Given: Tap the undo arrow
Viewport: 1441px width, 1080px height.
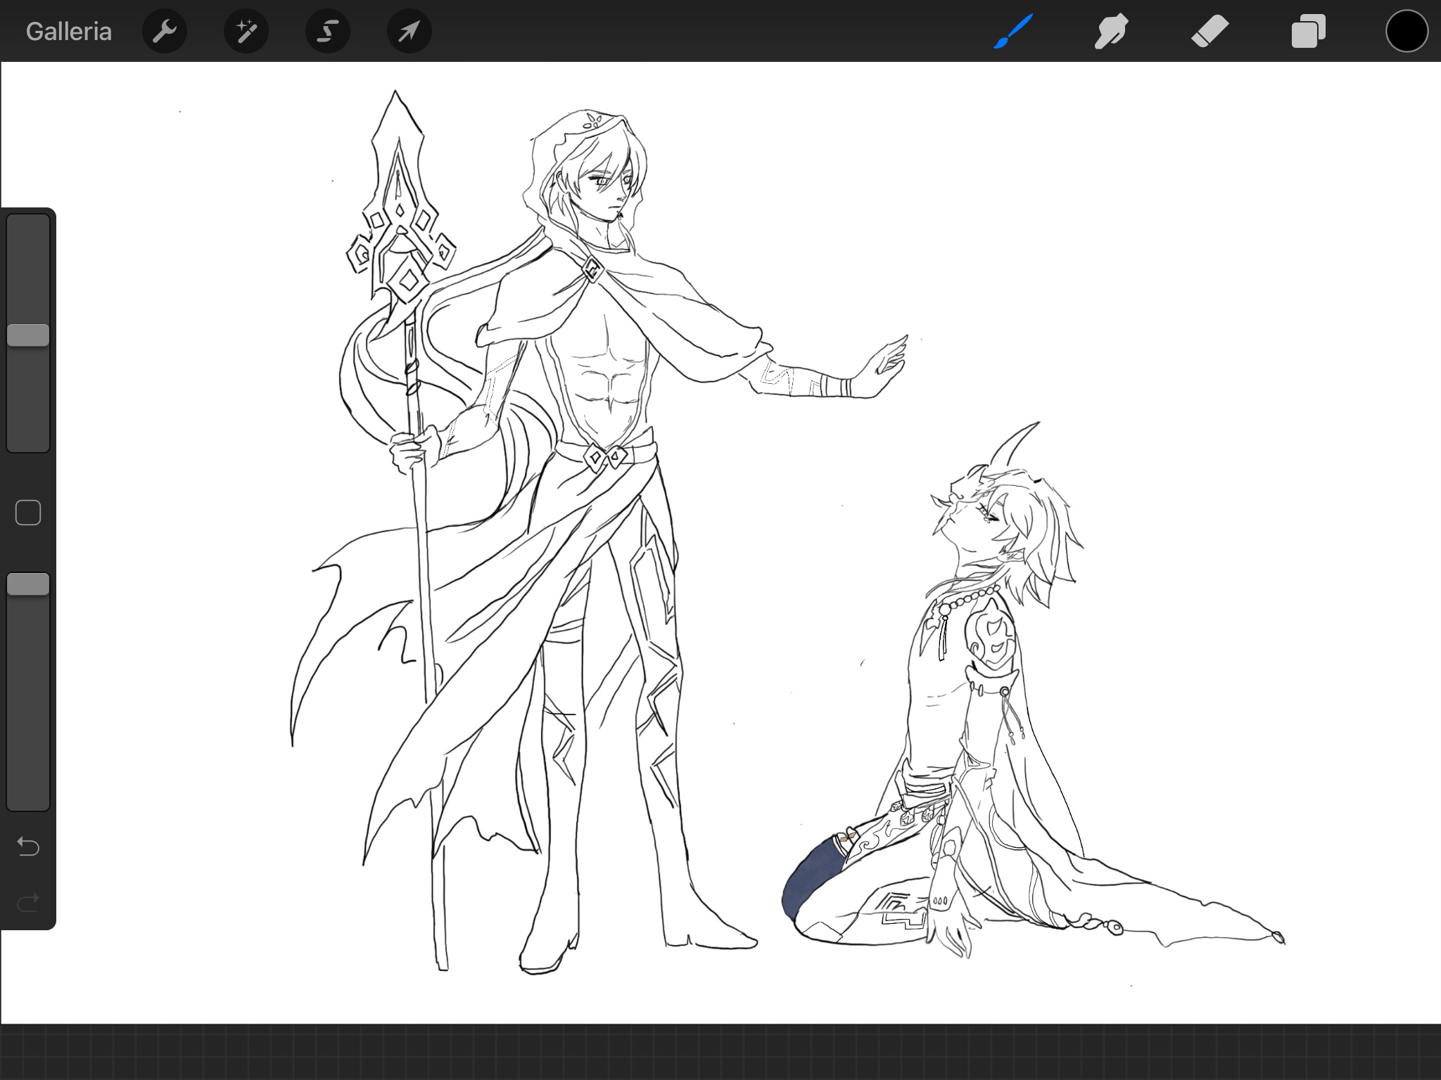Looking at the screenshot, I should 28,846.
